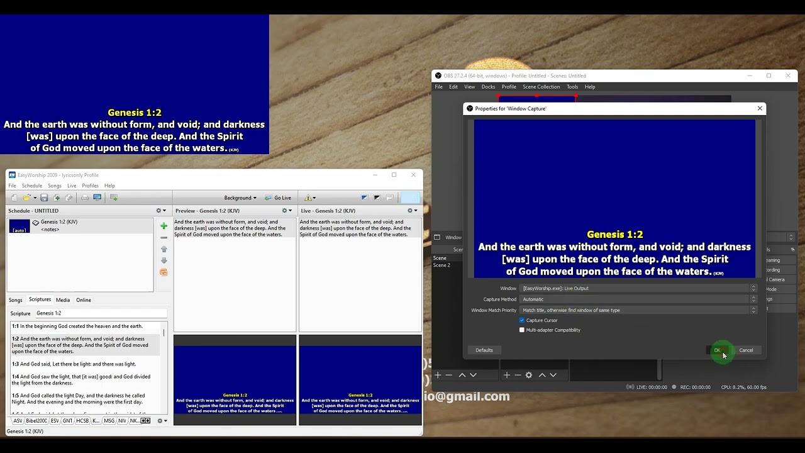
Task: Click the add source plus icon in OBS
Action: point(506,375)
